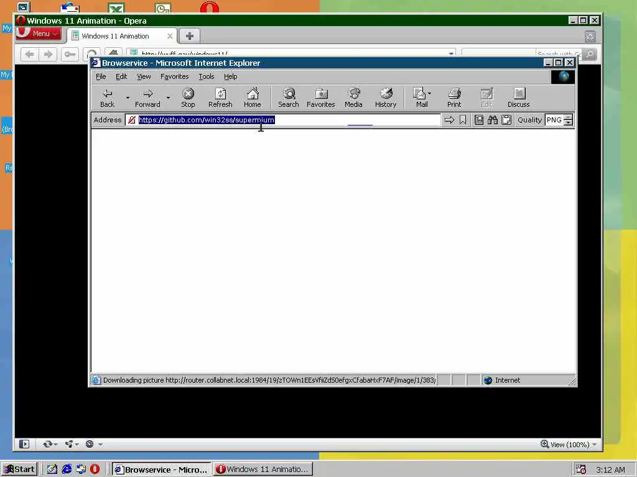Image resolution: width=637 pixels, height=477 pixels.
Task: Open the Favorites pane from toolbar
Action: [x=320, y=98]
